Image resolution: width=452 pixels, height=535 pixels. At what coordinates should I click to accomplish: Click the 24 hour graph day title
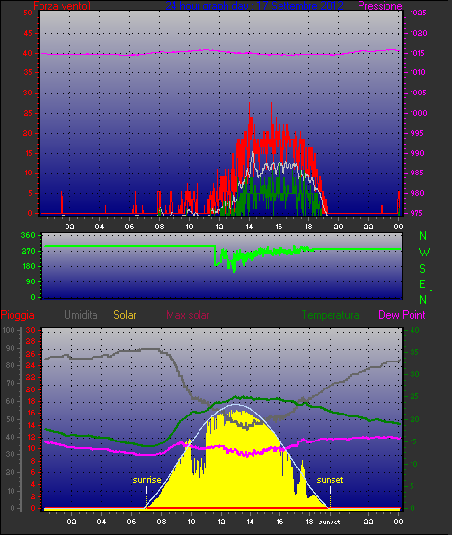coord(254,6)
